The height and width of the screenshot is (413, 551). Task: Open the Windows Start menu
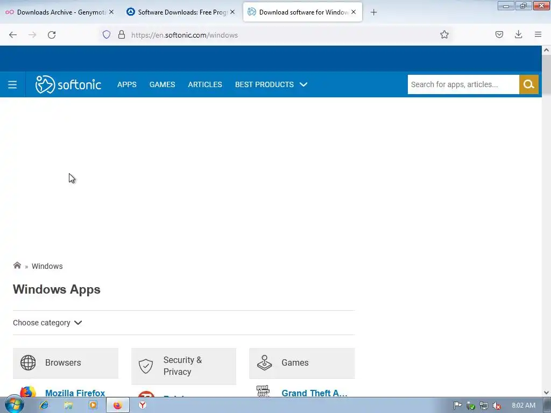click(x=14, y=405)
